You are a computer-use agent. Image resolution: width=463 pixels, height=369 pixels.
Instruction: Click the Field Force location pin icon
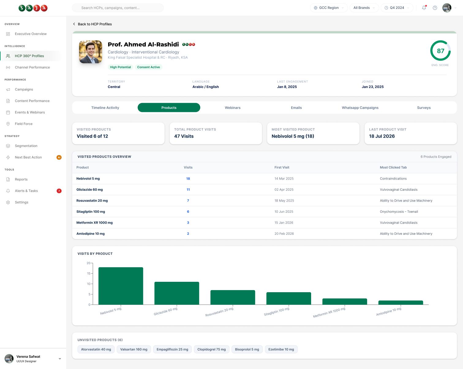pos(8,124)
